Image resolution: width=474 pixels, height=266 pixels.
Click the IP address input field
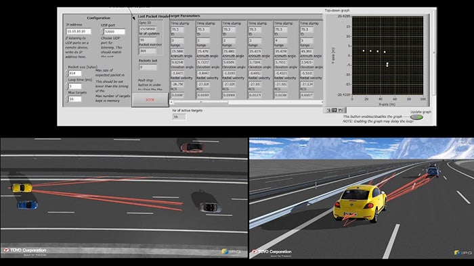click(x=79, y=31)
